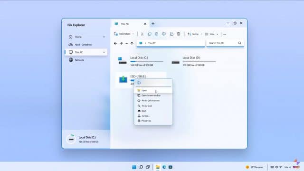Choose Pin to Start
The width and height of the screenshot is (304, 171).
[153, 106]
